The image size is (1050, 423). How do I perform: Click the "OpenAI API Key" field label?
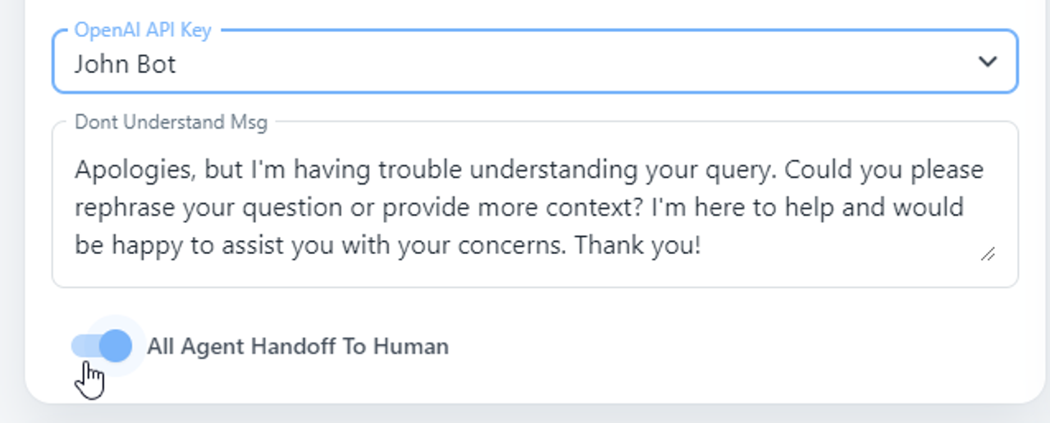click(x=143, y=30)
